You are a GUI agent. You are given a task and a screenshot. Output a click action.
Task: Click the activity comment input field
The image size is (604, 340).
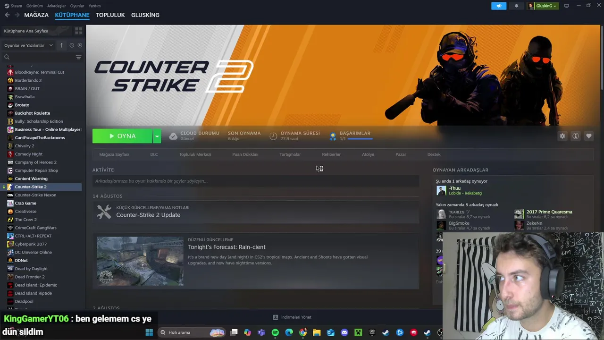[x=256, y=181]
